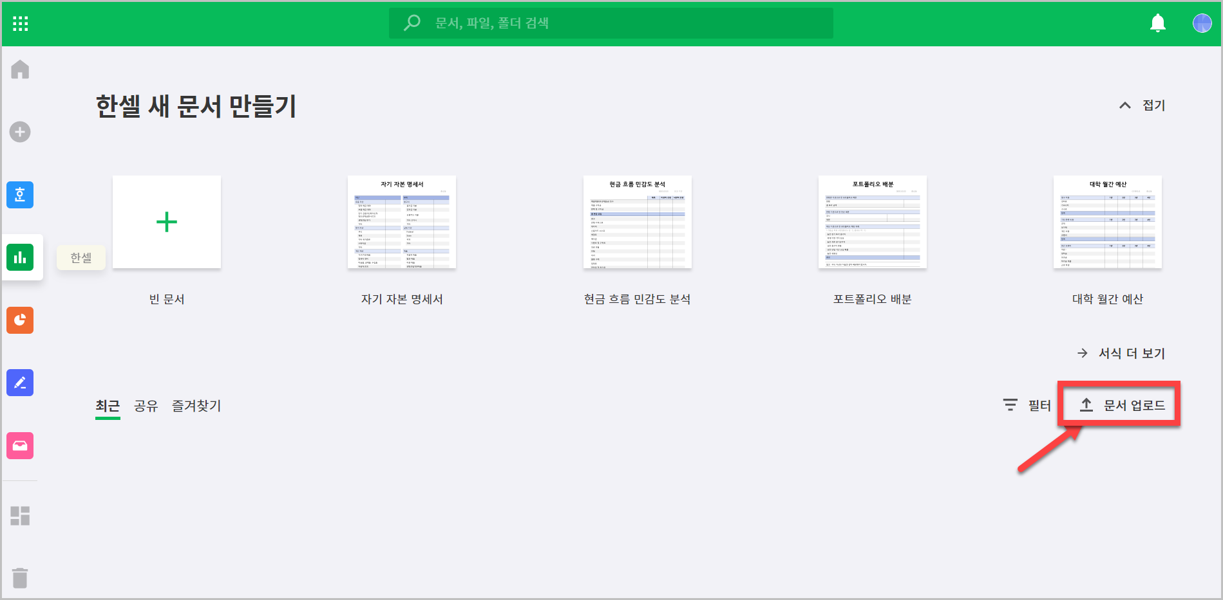Image resolution: width=1223 pixels, height=600 pixels.
Task: Open the blue Hanword app icon
Action: [x=20, y=195]
